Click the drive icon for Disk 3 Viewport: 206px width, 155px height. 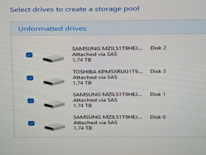pos(54,82)
